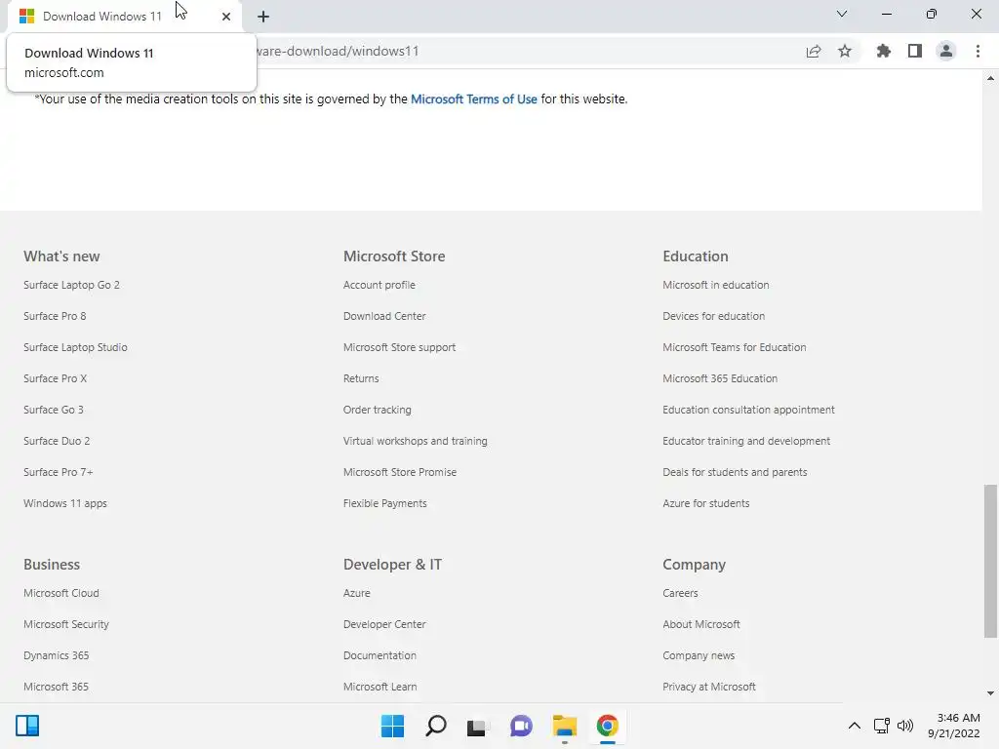Open the Microsoft Security link
The image size is (999, 749).
coord(66,624)
